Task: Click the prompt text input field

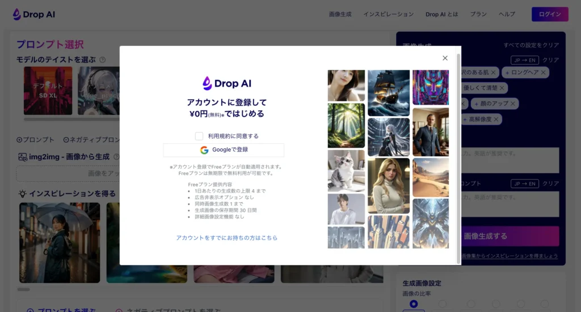Action: (x=510, y=160)
